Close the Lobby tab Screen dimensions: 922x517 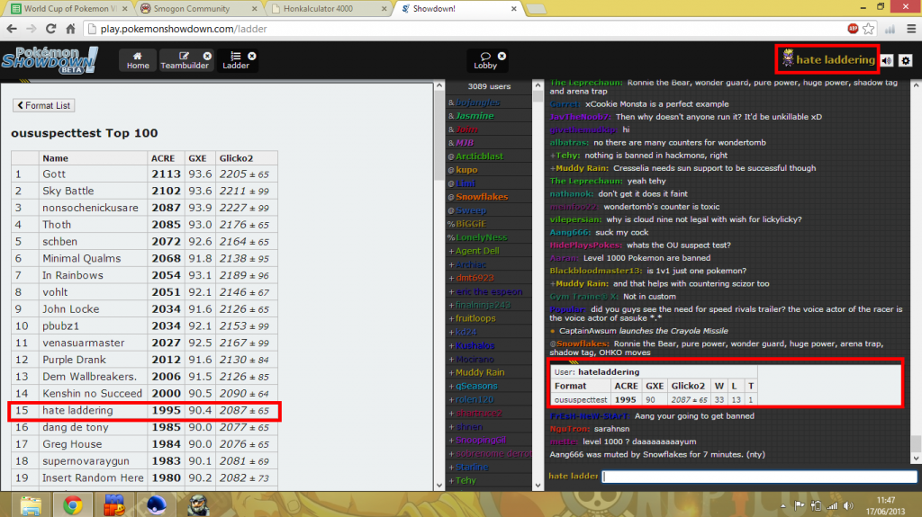click(502, 56)
